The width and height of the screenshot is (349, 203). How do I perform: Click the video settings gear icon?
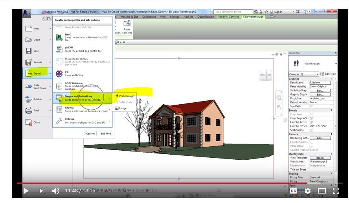[x=308, y=191]
